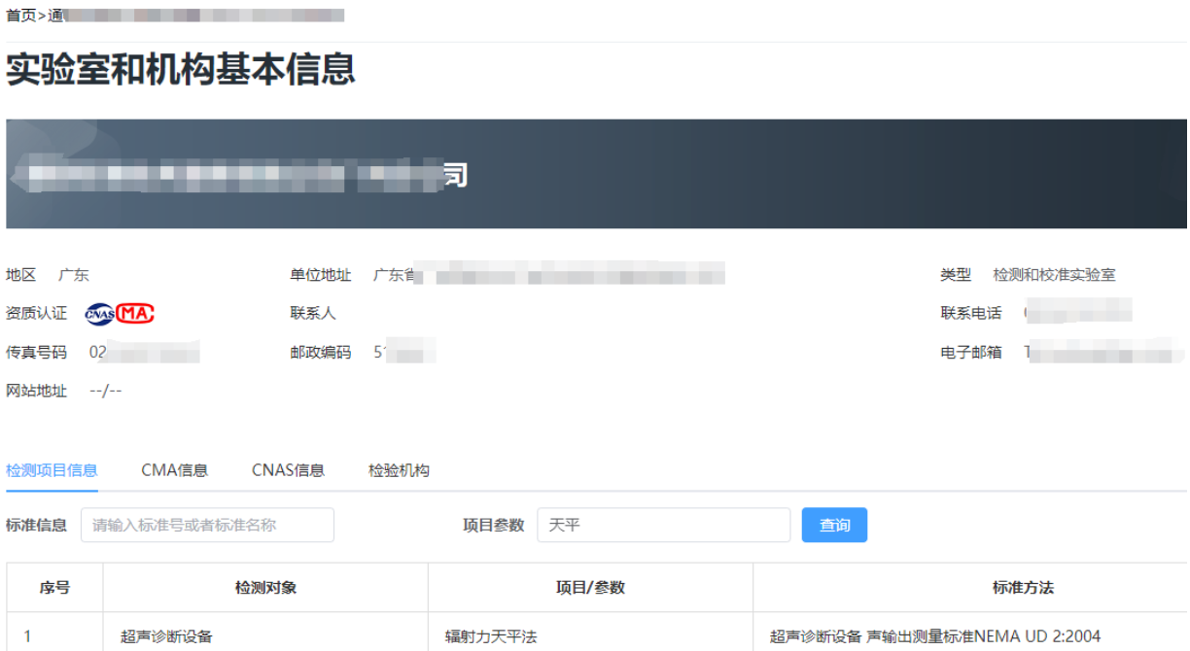1190x651 pixels.
Task: Click the 项目/参数 column header
Action: pyautogui.click(x=590, y=587)
